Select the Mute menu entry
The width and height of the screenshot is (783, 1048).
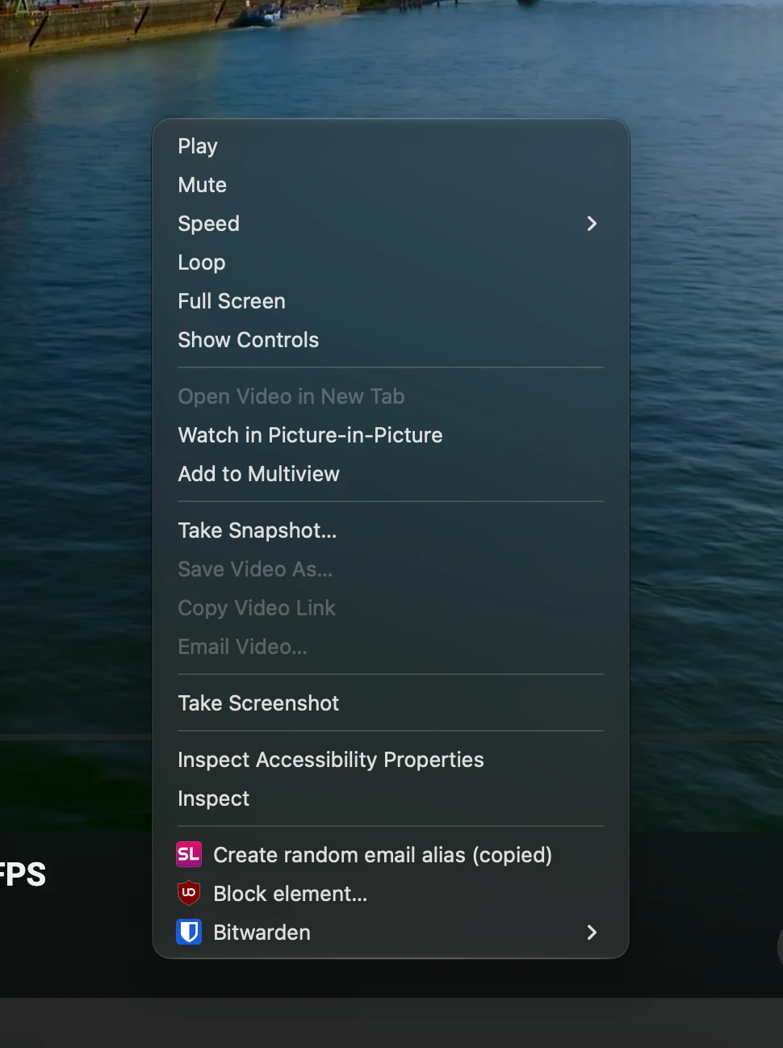coord(391,185)
